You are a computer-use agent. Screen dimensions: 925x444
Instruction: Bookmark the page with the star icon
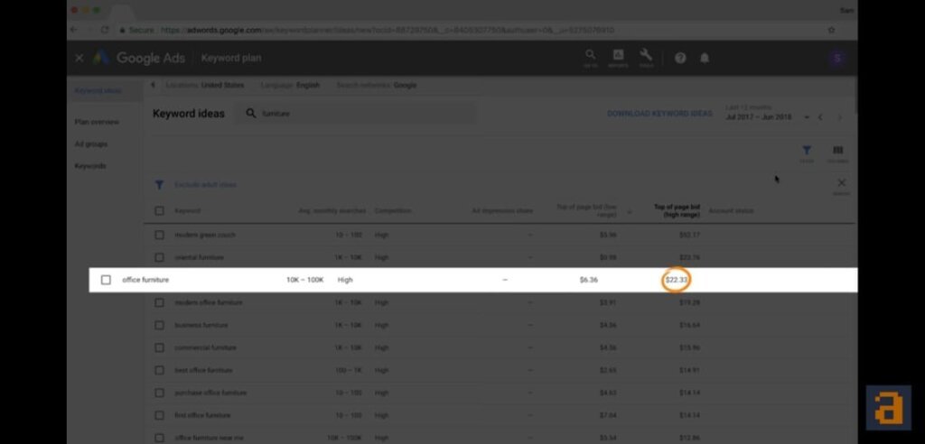pos(831,30)
